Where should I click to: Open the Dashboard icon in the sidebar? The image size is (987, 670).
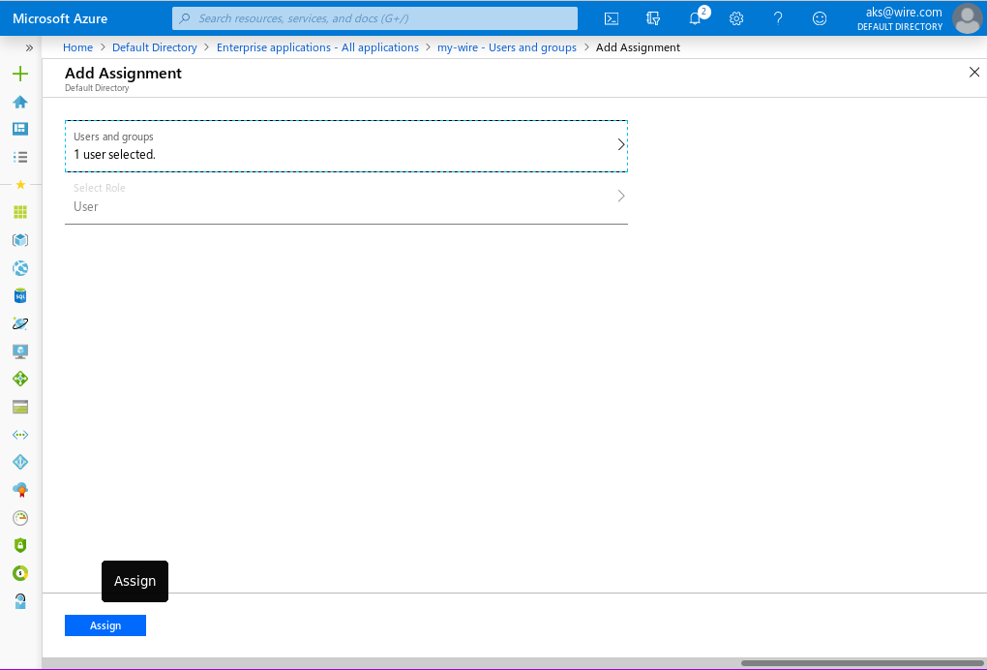[20, 129]
